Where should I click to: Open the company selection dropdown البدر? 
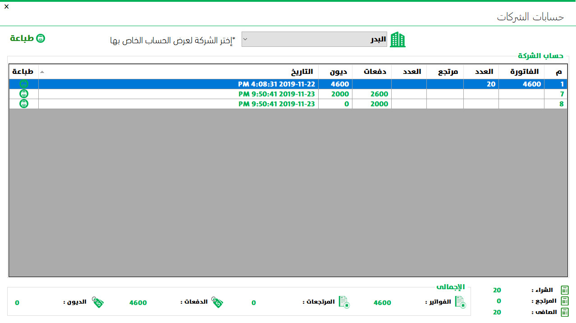pyautogui.click(x=315, y=39)
